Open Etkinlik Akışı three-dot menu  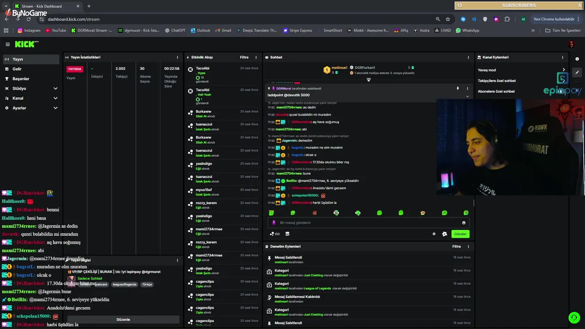point(256,58)
